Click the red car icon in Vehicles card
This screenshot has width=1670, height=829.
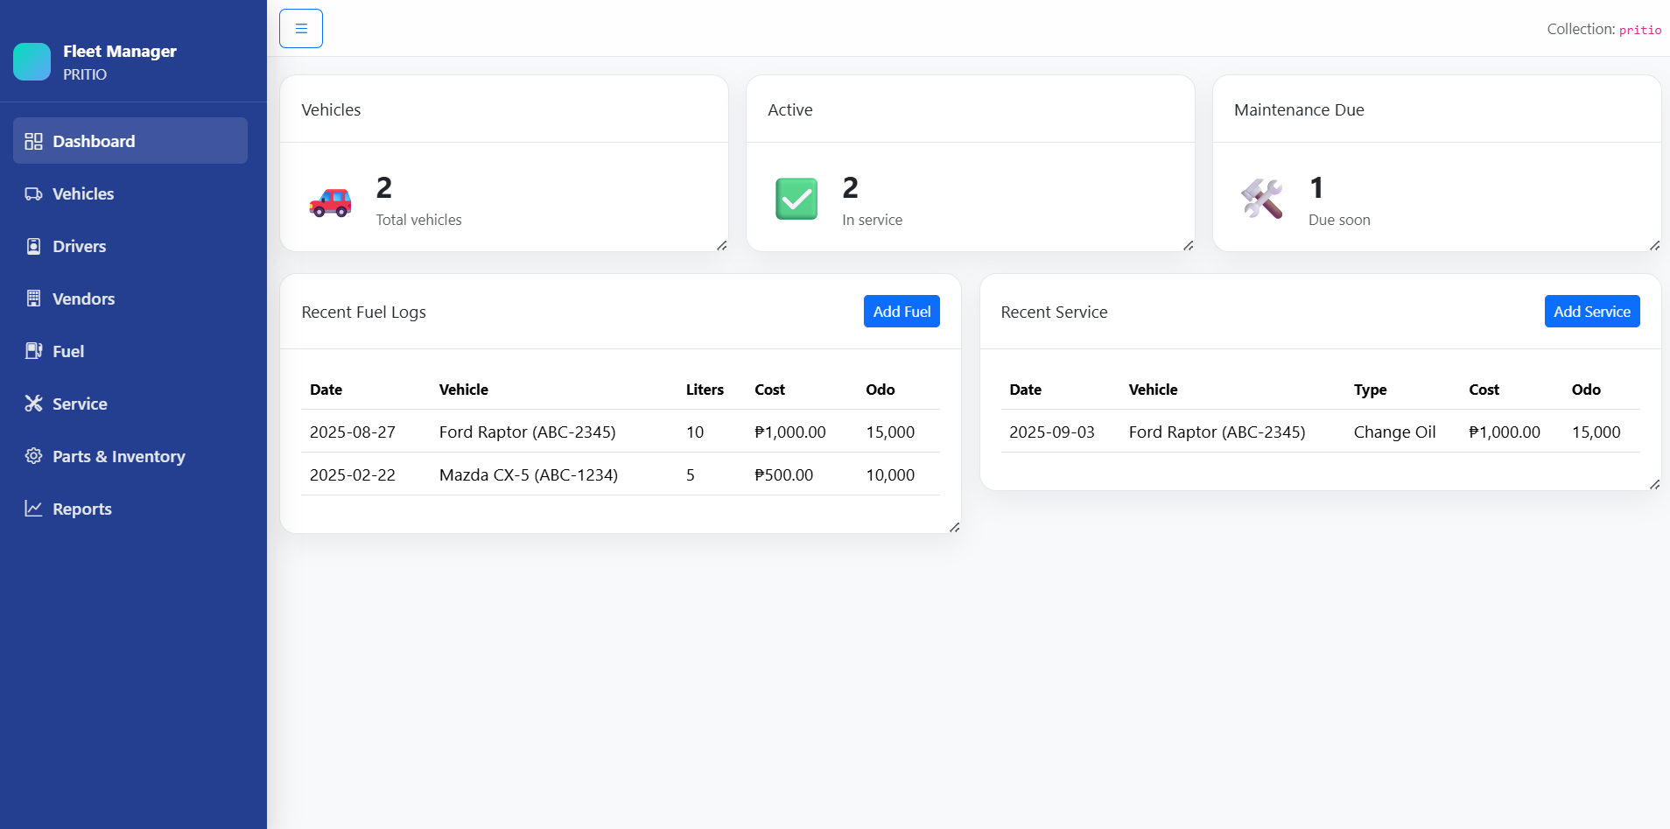tap(330, 202)
